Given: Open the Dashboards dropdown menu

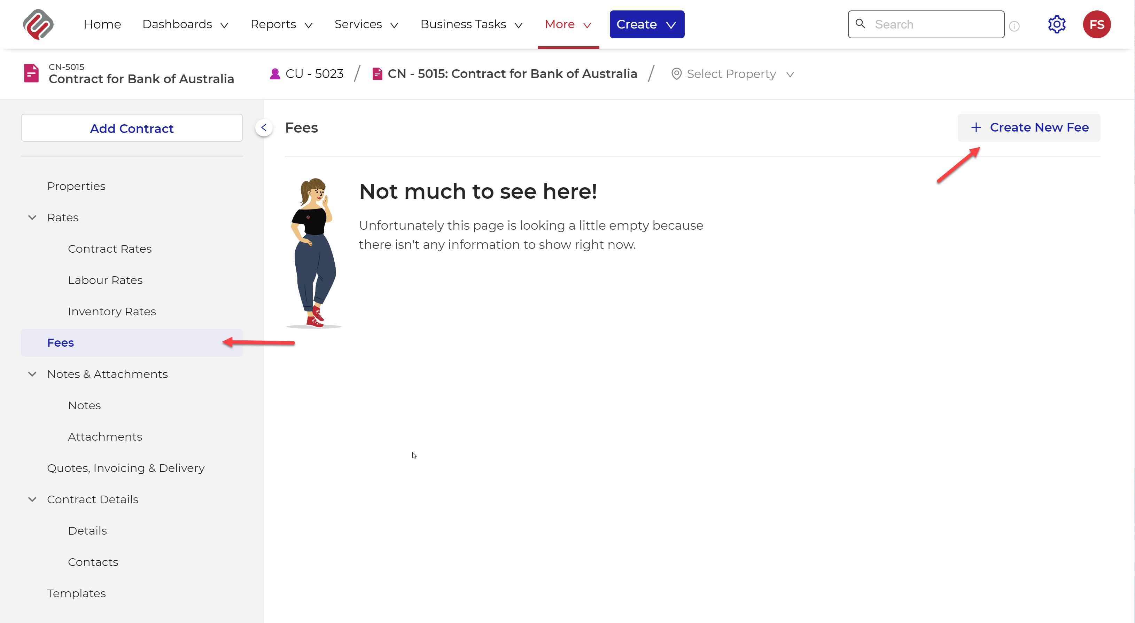Looking at the screenshot, I should point(185,24).
